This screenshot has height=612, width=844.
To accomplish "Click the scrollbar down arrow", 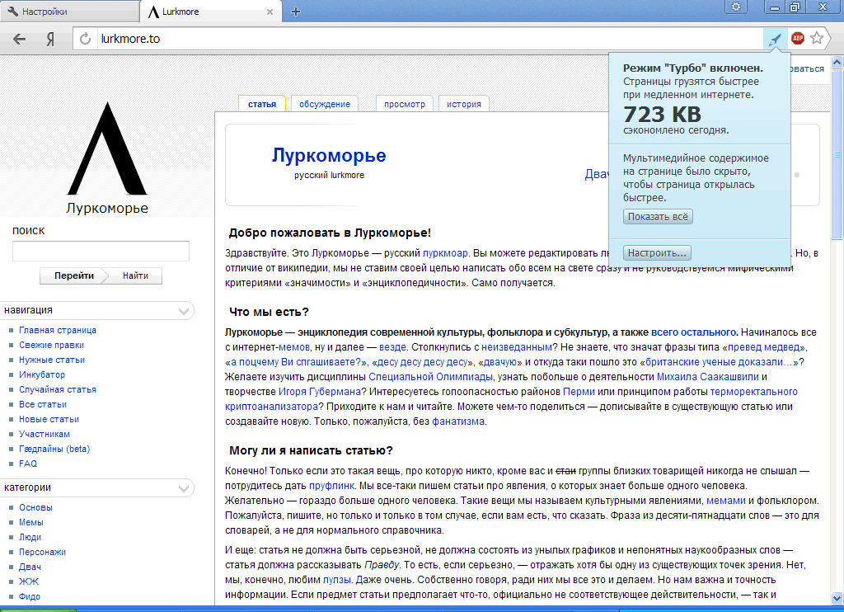I will coord(837,598).
